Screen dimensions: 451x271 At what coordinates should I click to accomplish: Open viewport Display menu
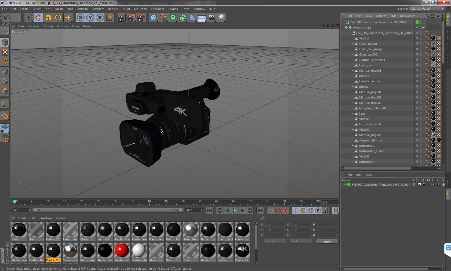pos(49,26)
